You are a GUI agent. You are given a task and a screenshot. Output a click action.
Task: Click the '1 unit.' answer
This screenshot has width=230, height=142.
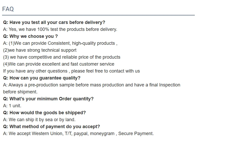pyautogui.click(x=12, y=106)
